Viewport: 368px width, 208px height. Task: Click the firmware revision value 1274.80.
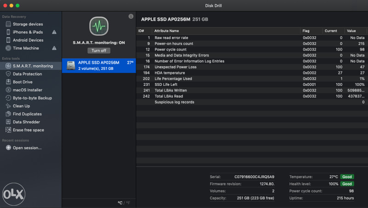267,184
